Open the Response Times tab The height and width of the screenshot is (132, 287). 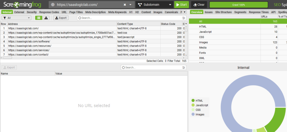(x=259, y=12)
